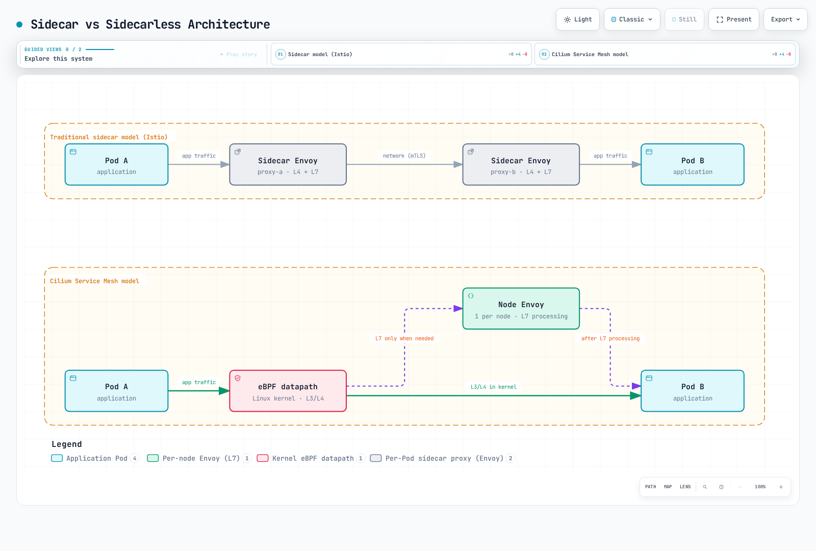Click window icon on Istio Pod A
This screenshot has height=551, width=816.
coord(73,152)
